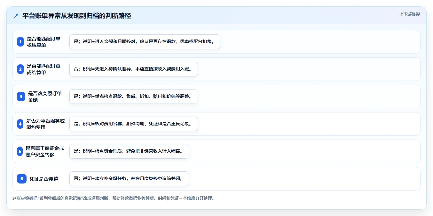Click step number badge 5
The width and height of the screenshot is (433, 216).
20,151
